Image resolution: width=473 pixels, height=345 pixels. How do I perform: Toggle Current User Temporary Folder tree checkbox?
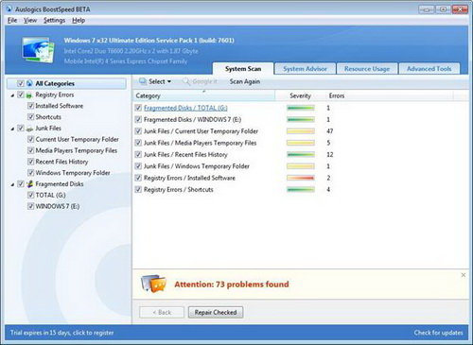[x=30, y=139]
